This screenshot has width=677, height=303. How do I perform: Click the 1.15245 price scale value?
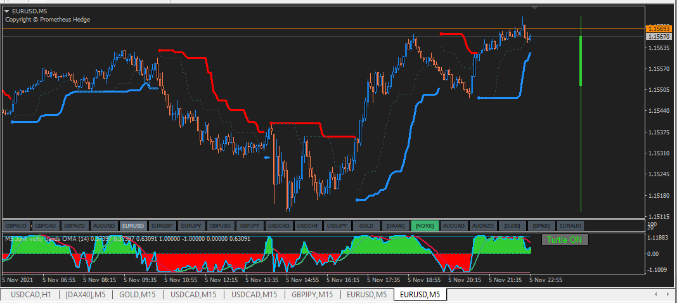[659, 174]
